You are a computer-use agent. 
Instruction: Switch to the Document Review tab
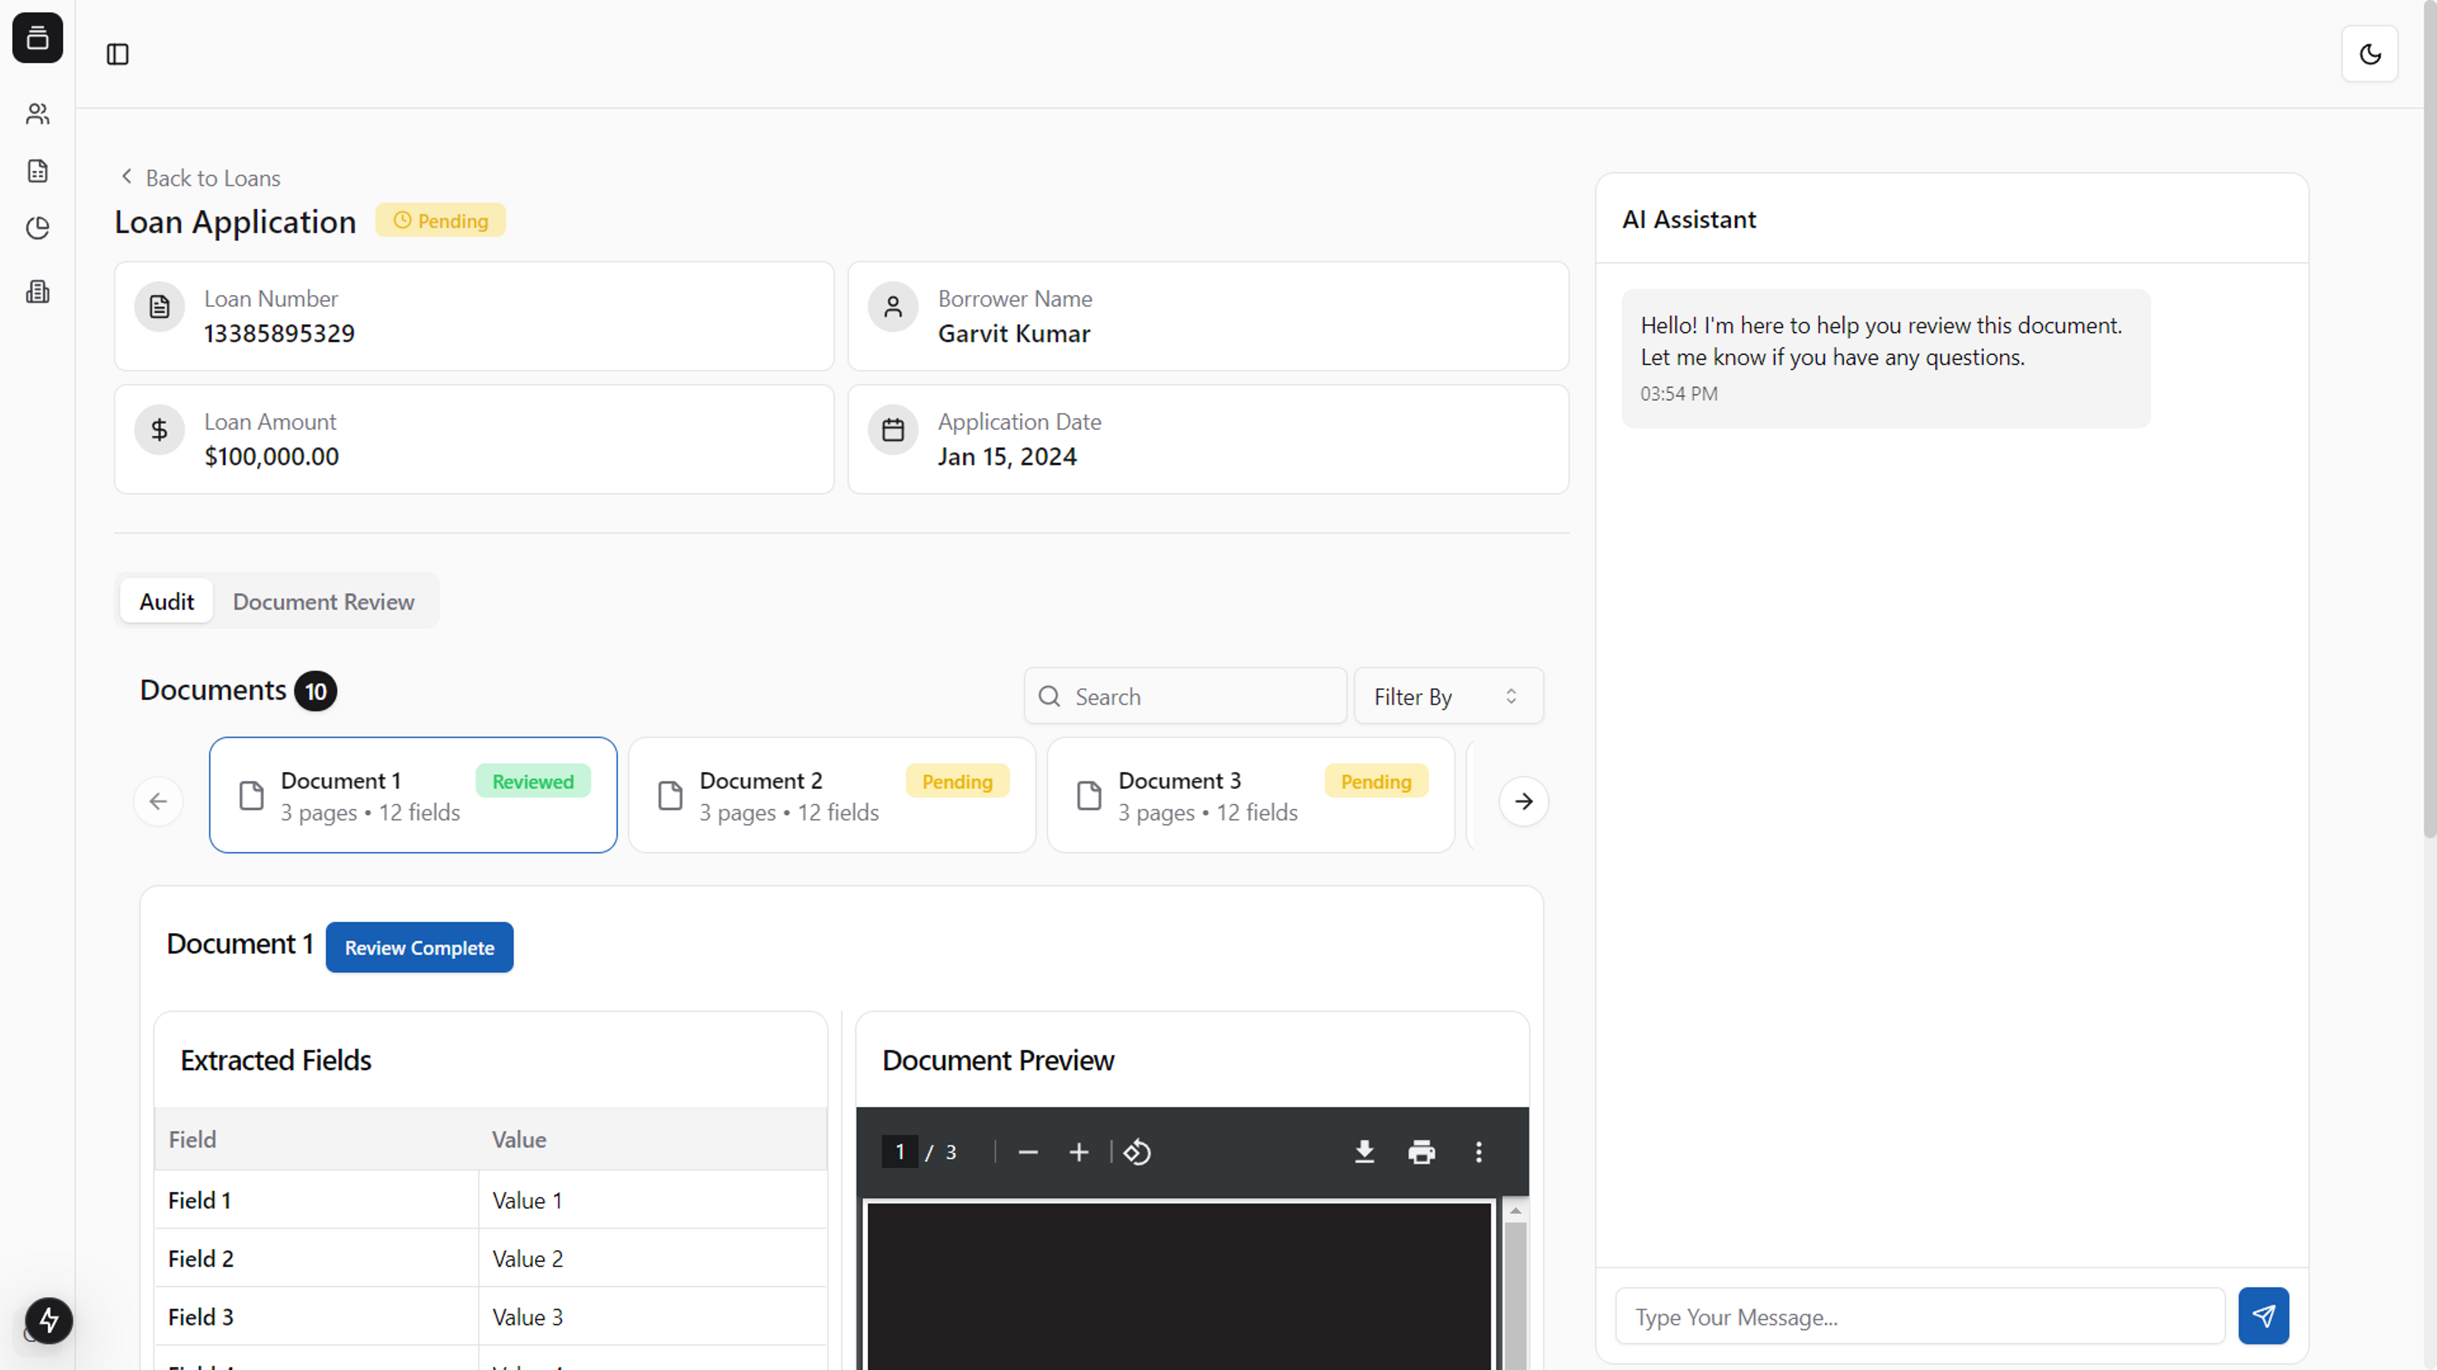323,602
